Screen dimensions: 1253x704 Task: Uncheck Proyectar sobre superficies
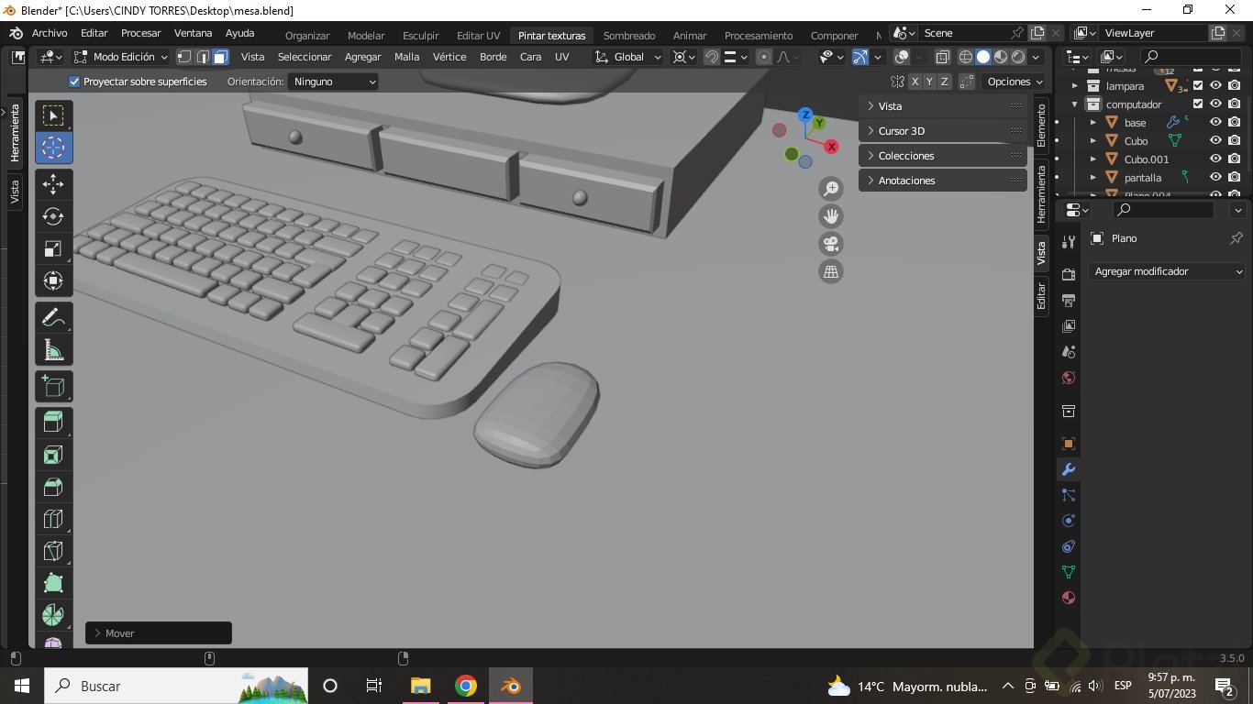74,82
